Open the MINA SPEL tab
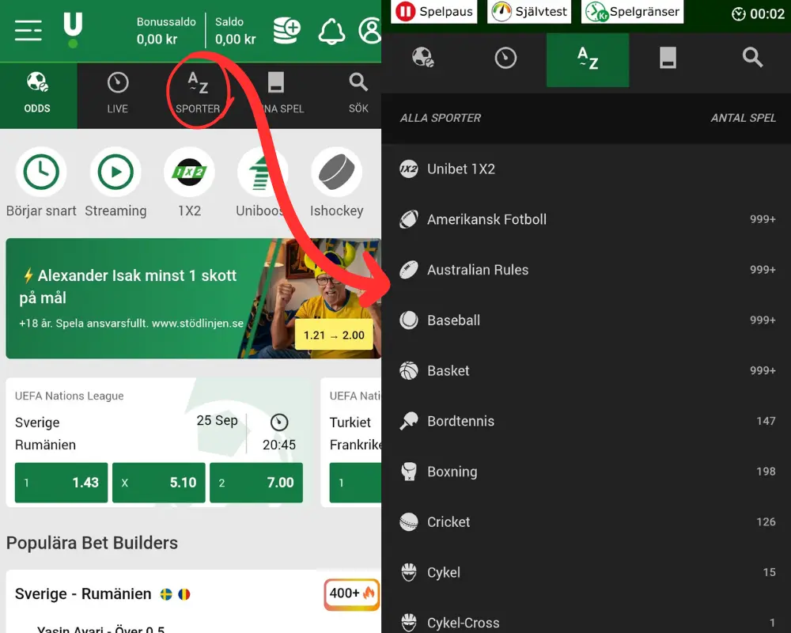The image size is (791, 633). (276, 95)
